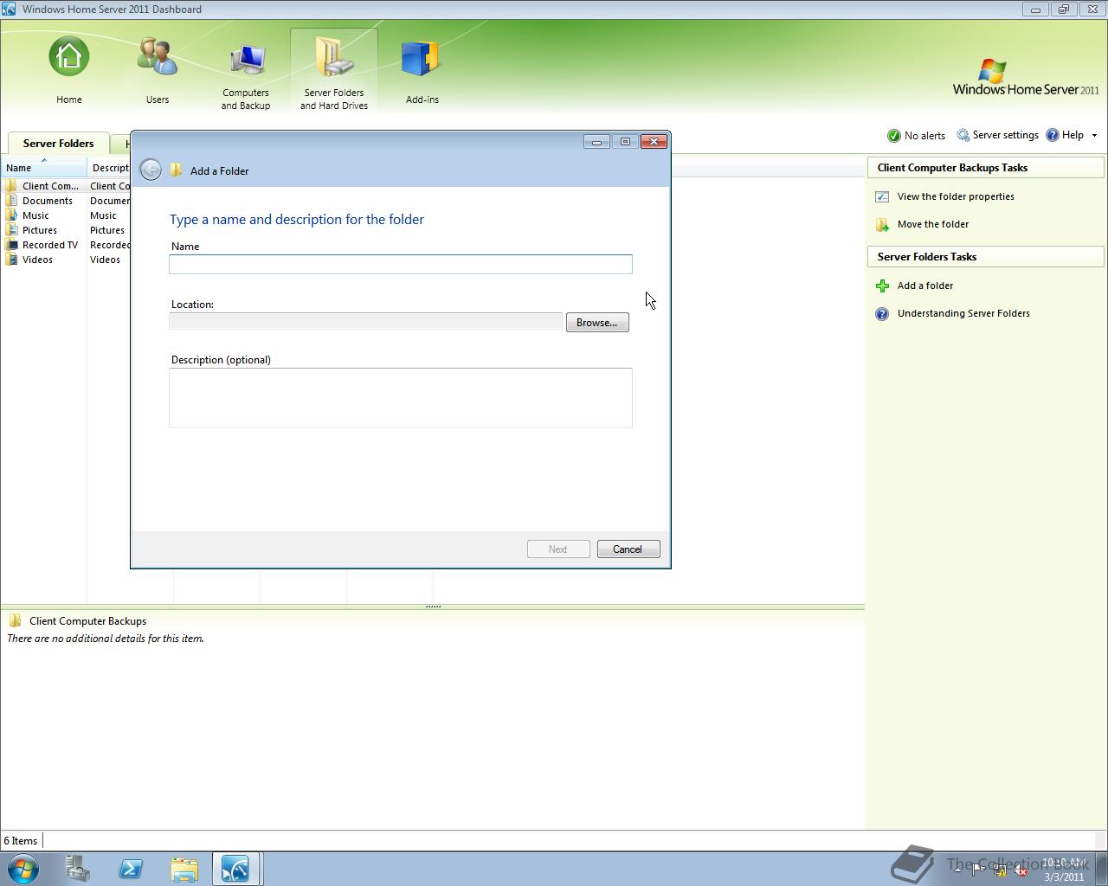This screenshot has height=886, width=1108.
Task: Click Client Computer Backups details heading
Action: 87,621
